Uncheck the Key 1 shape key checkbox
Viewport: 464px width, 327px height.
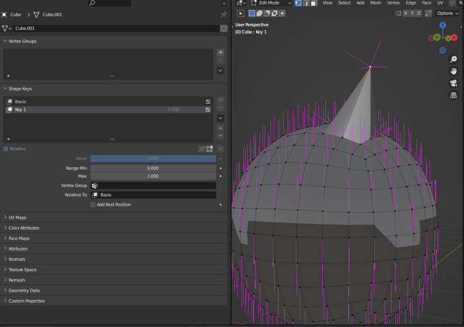[x=208, y=110]
